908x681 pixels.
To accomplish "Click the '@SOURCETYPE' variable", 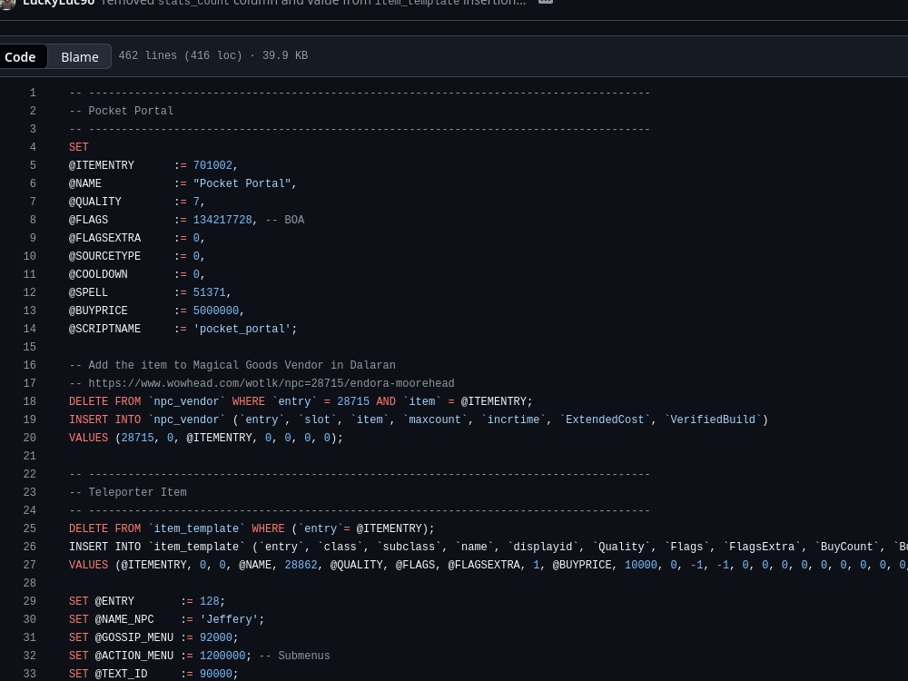I will [104, 256].
